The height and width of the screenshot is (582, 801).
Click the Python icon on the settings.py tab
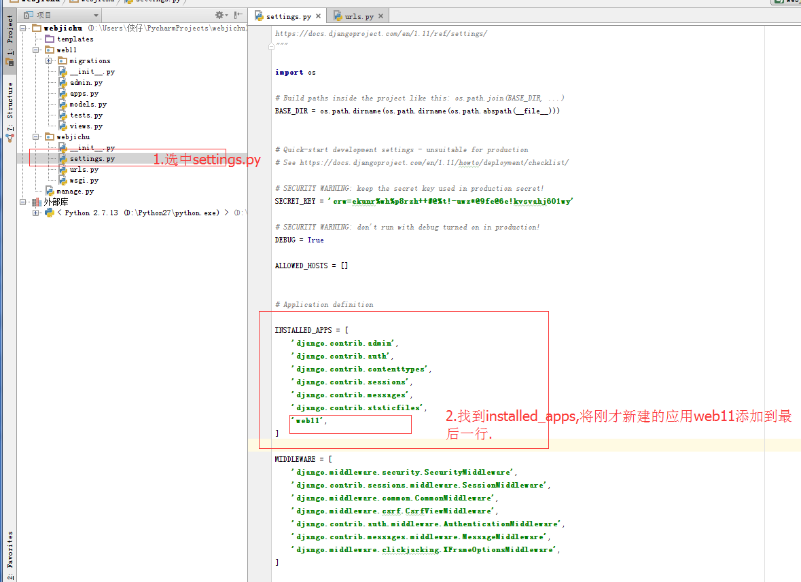[259, 16]
